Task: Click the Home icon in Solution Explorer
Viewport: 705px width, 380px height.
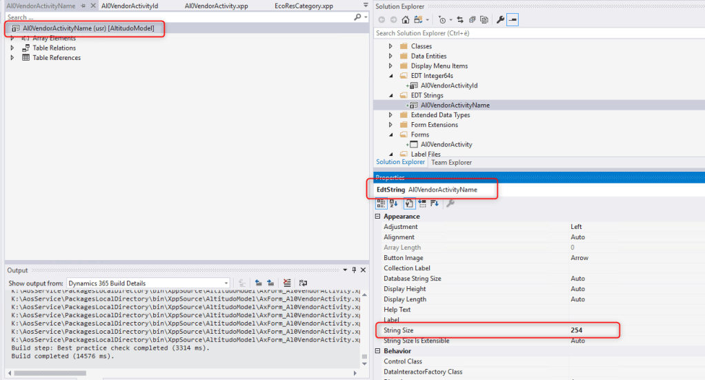Action: [406, 20]
